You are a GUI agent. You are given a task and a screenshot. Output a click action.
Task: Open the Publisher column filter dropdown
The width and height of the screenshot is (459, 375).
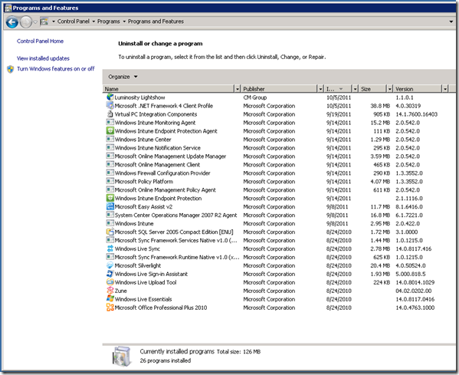[320, 89]
